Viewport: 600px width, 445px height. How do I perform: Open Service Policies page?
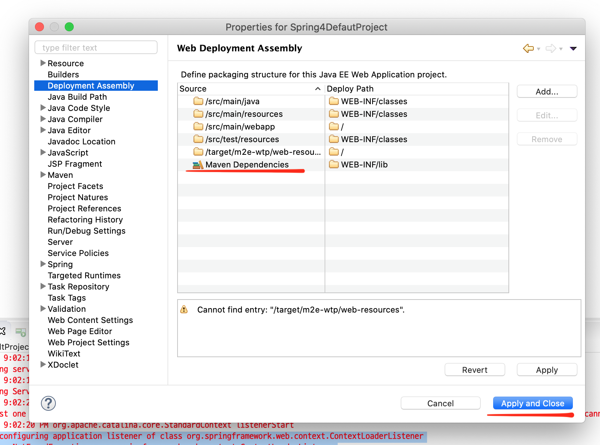(x=78, y=253)
